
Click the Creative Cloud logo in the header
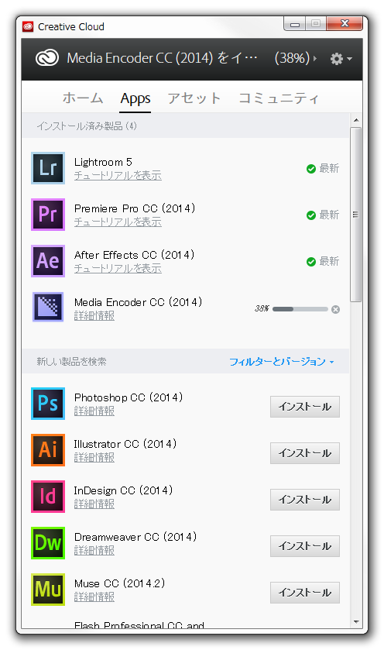(x=46, y=58)
